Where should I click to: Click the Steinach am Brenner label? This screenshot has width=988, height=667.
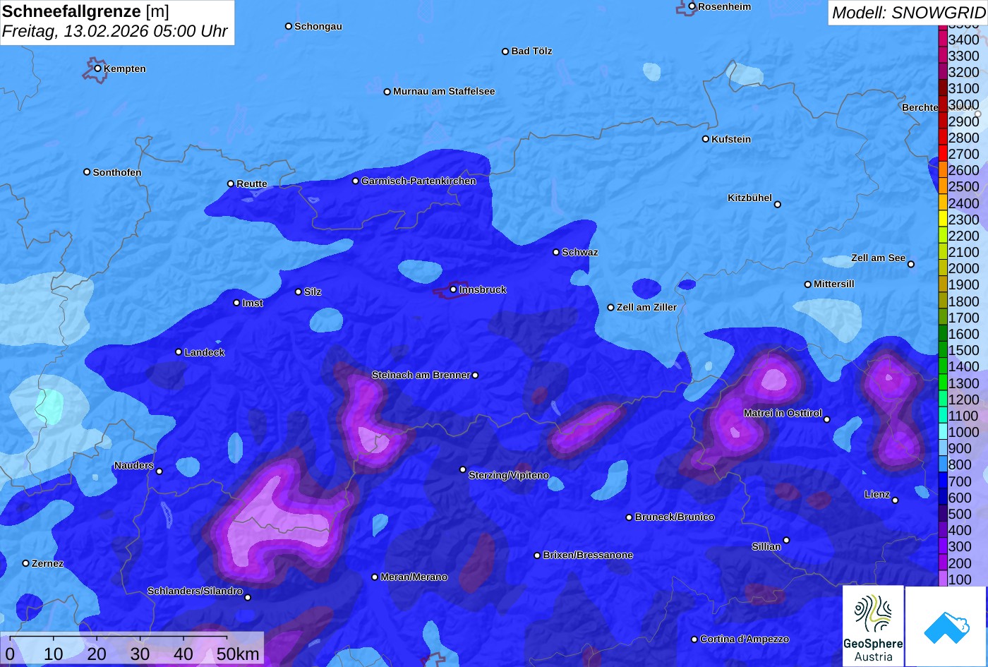tap(421, 375)
